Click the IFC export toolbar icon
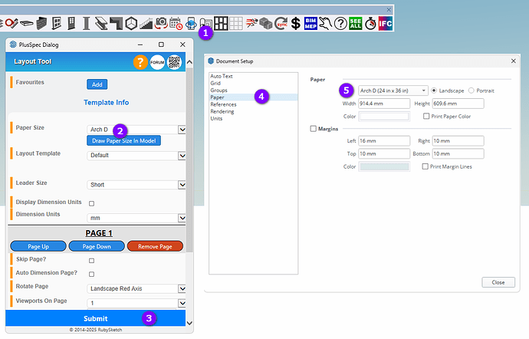Image resolution: width=529 pixels, height=339 pixels. pos(383,23)
